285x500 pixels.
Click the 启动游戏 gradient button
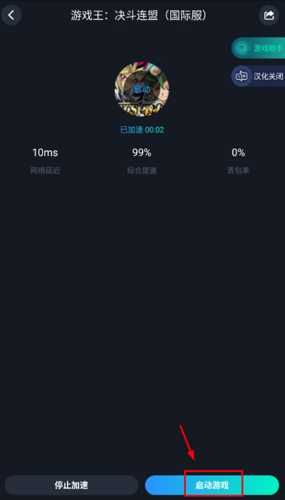click(x=212, y=486)
